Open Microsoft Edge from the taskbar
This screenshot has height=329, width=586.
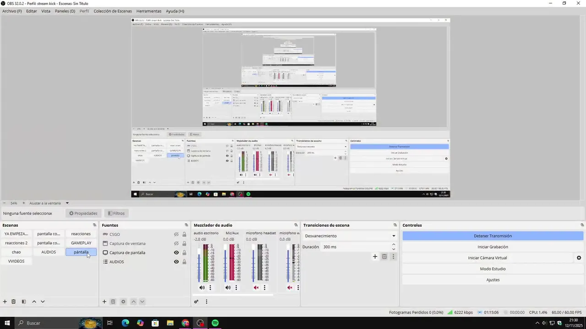click(125, 323)
